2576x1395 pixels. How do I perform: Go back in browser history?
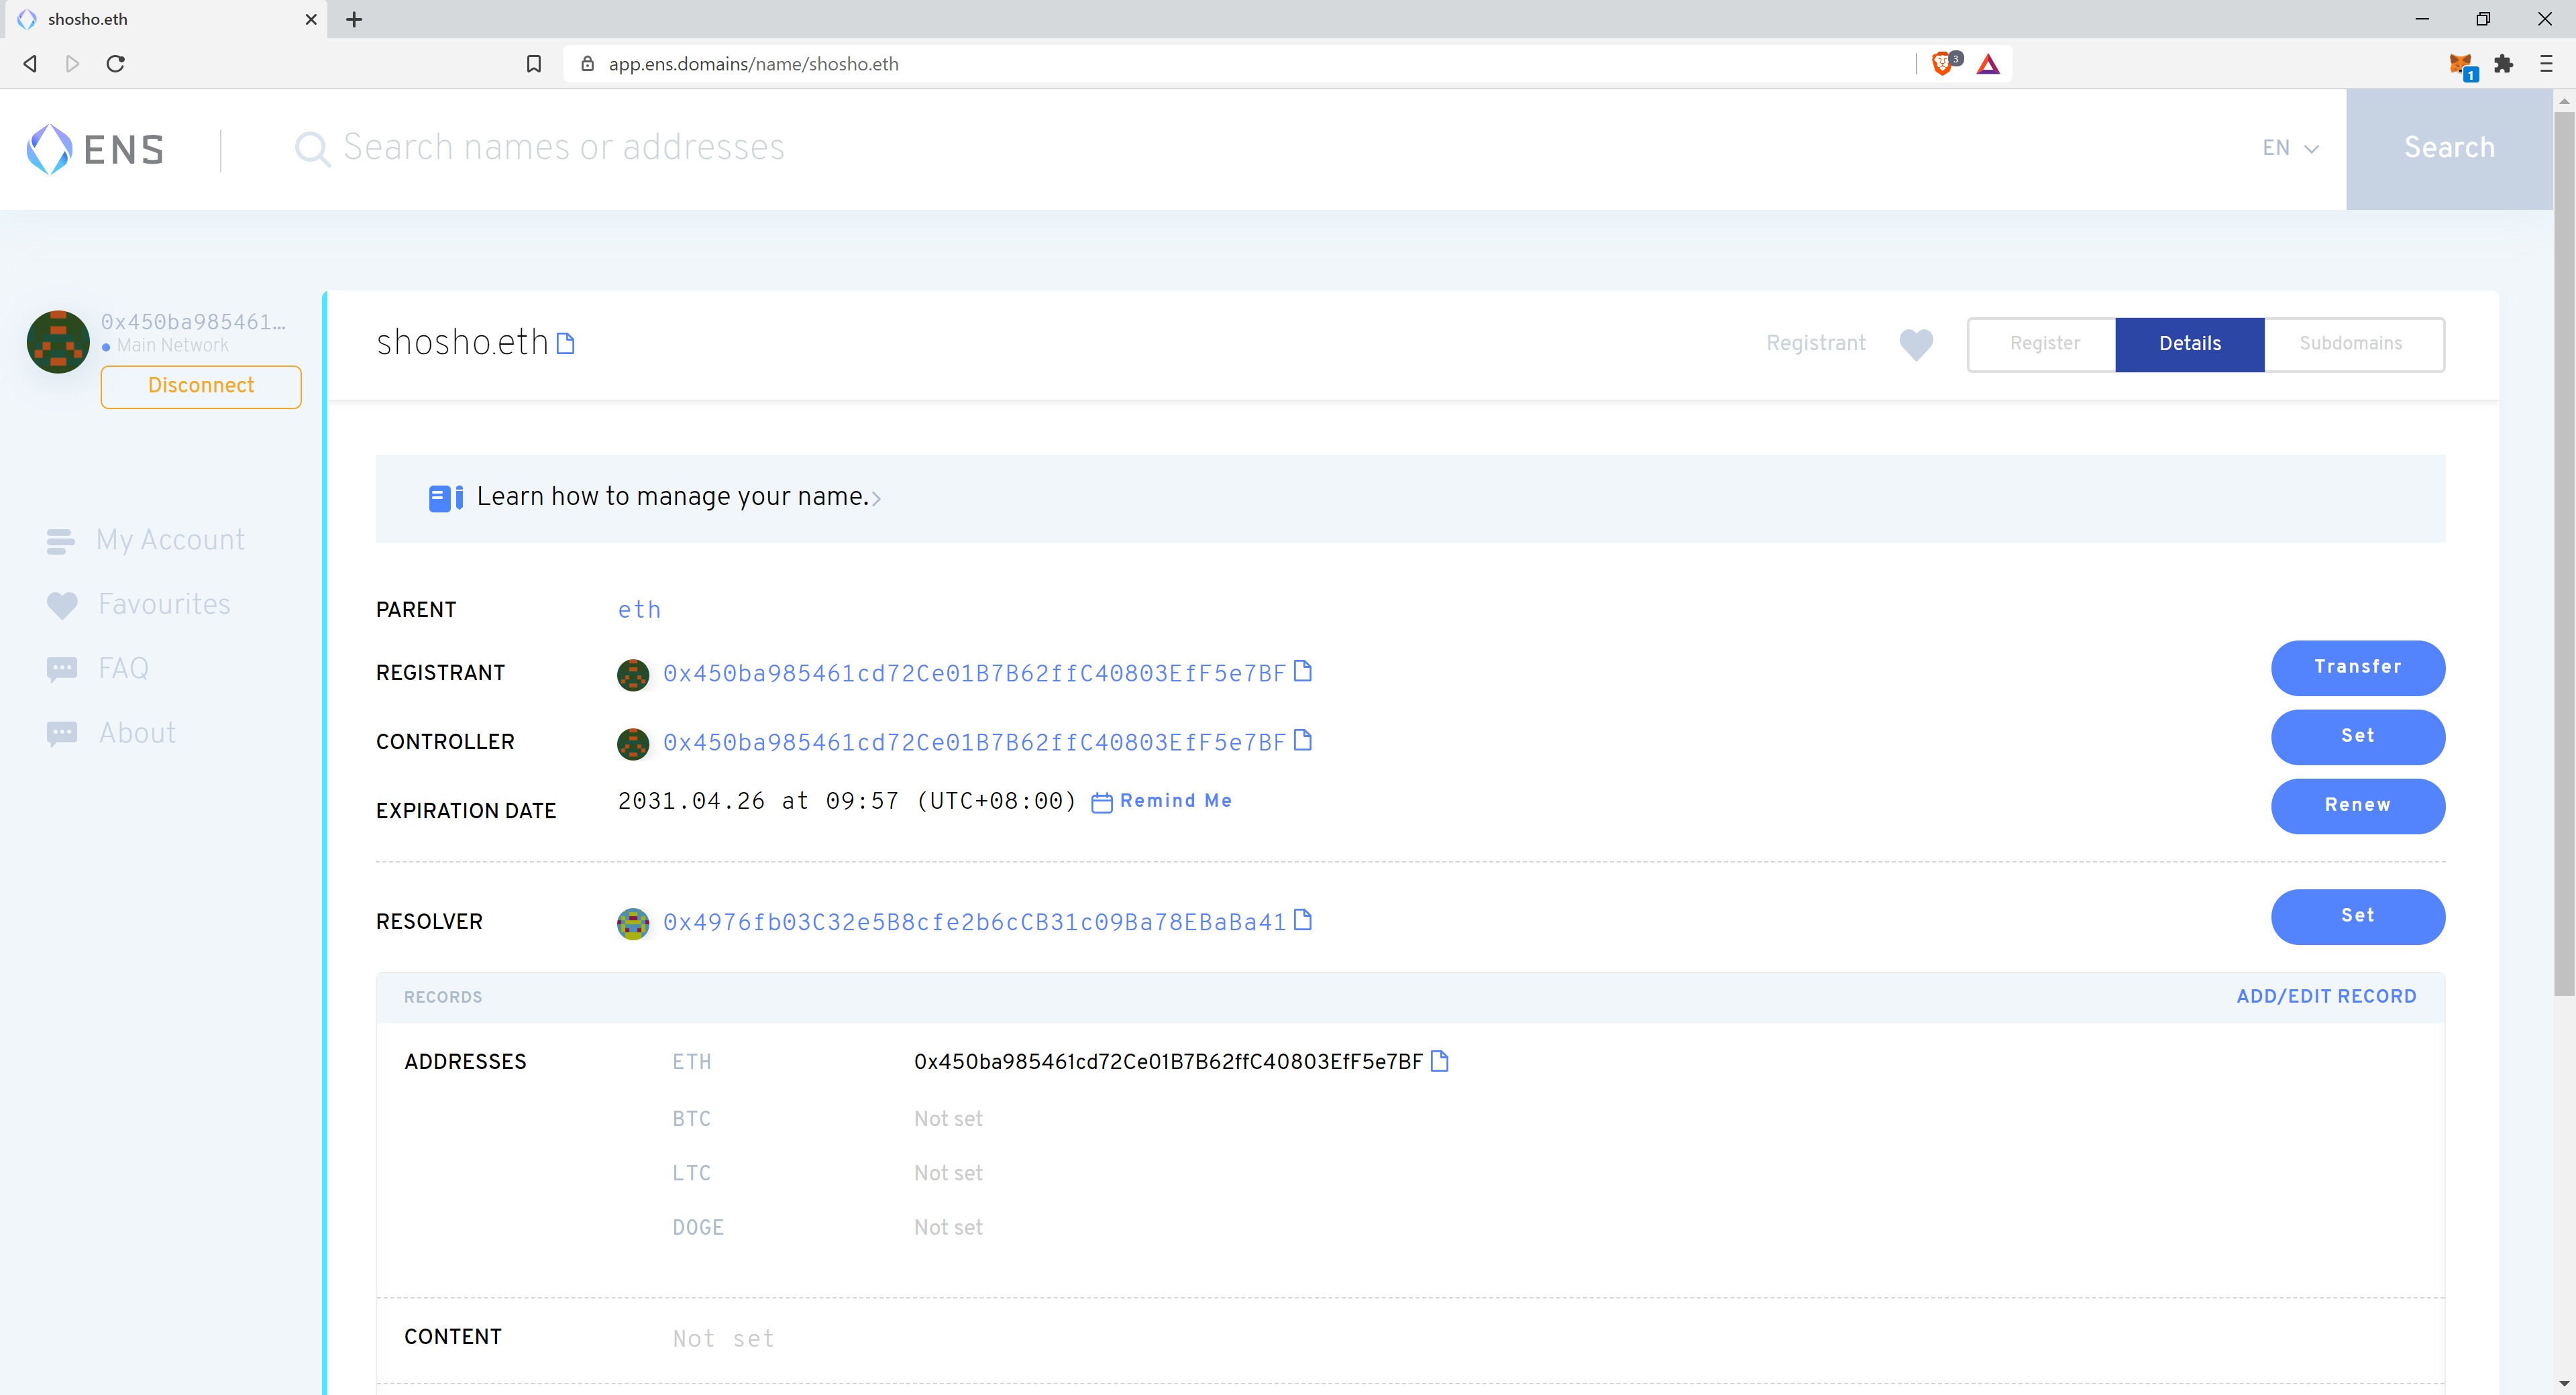(30, 64)
